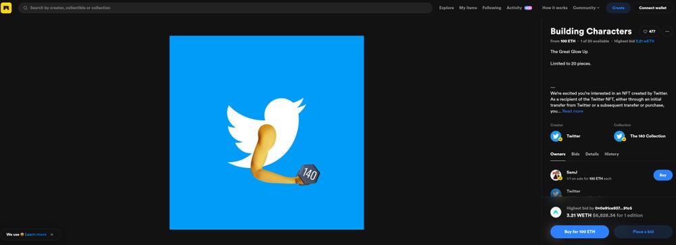Switch to the History tab

(x=611, y=154)
